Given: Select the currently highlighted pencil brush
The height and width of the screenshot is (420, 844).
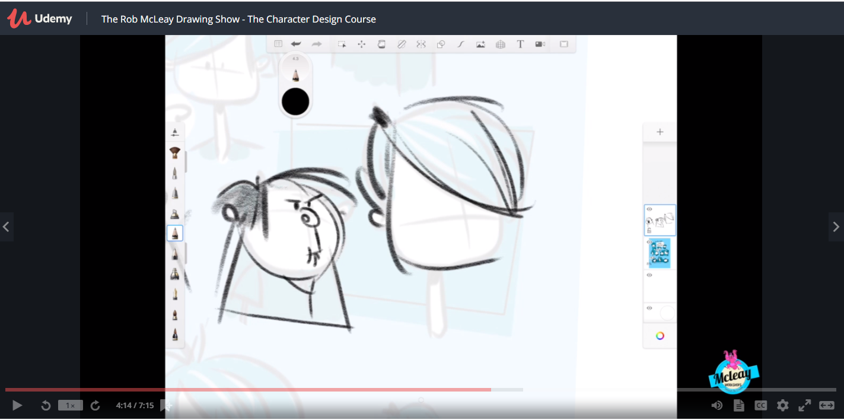Looking at the screenshot, I should pos(175,233).
